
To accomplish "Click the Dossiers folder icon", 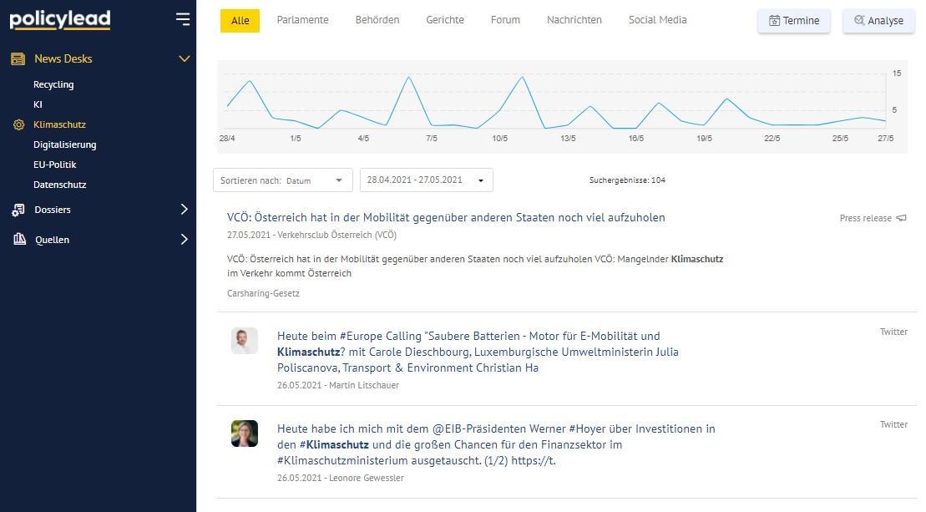I will pyautogui.click(x=18, y=210).
